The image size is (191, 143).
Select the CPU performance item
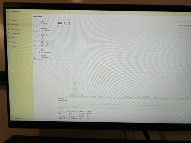pyautogui.click(x=43, y=23)
